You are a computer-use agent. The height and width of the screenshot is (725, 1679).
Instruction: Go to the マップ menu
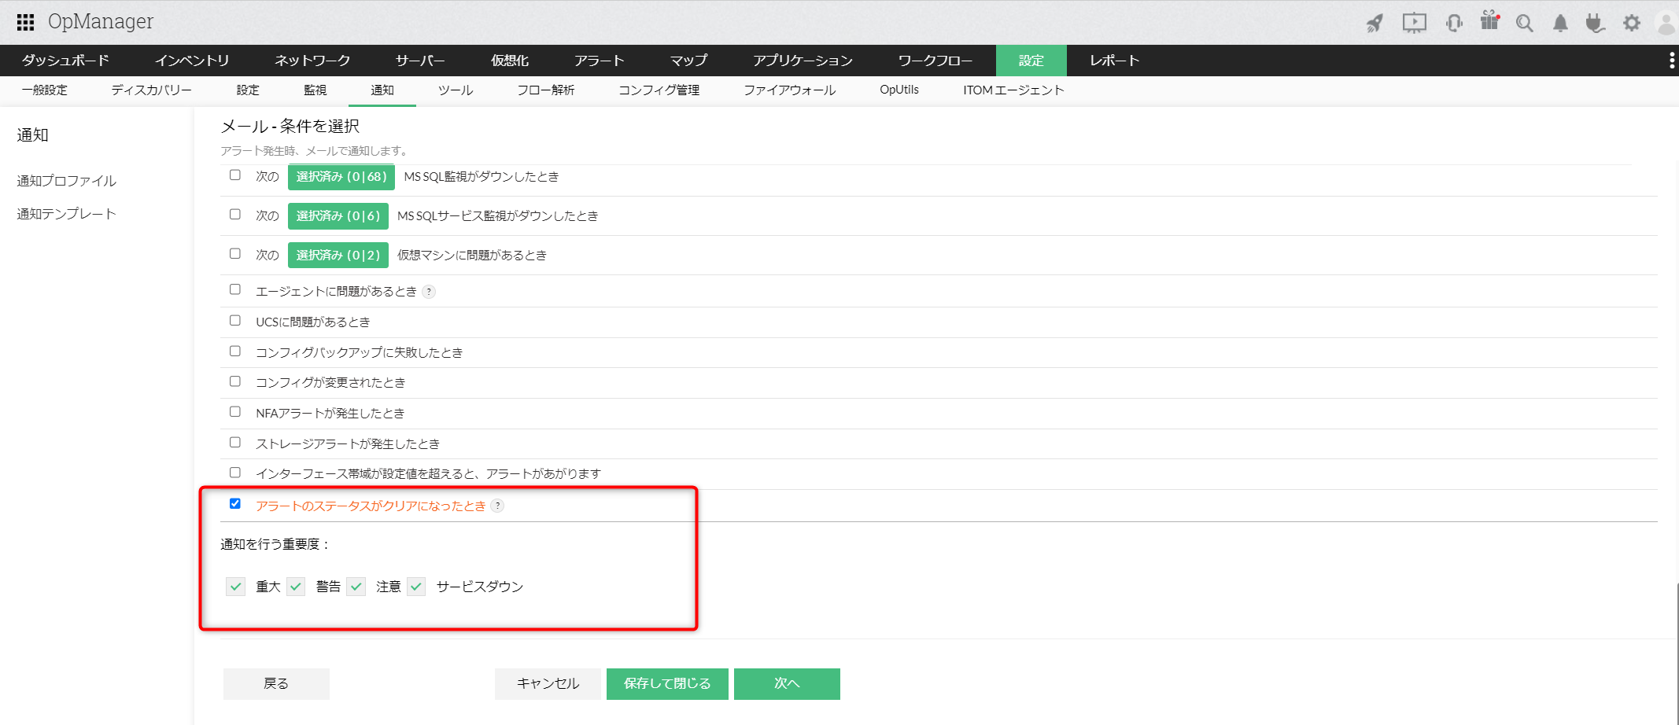coord(688,61)
